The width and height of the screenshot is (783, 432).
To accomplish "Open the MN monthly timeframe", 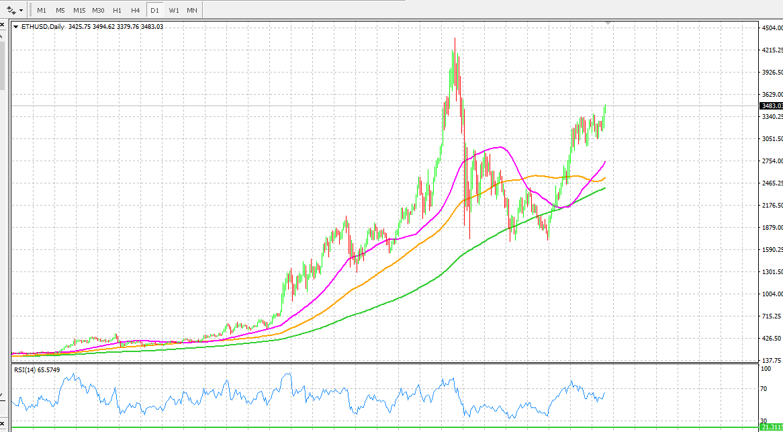I will coord(191,10).
